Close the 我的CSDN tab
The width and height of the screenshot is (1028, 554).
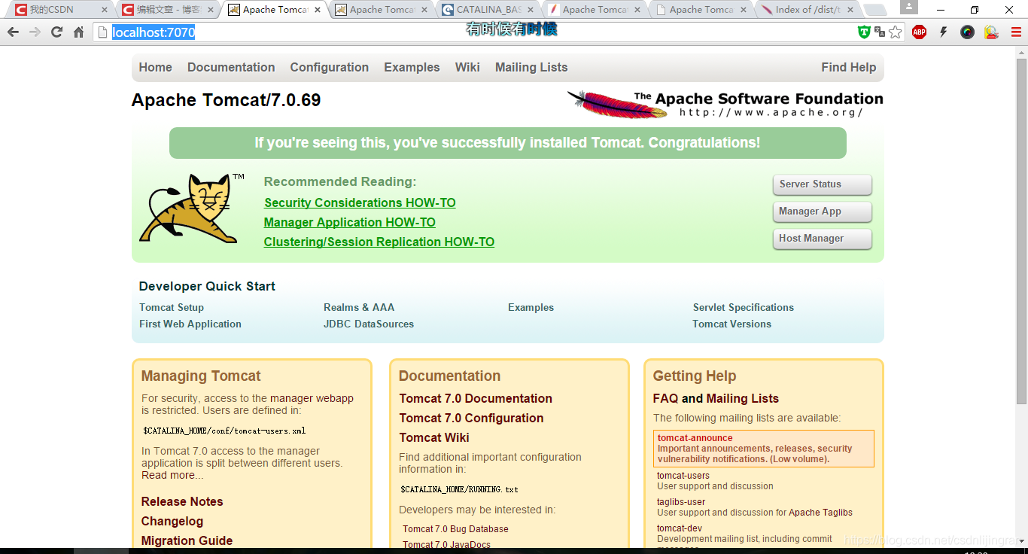[x=105, y=10]
